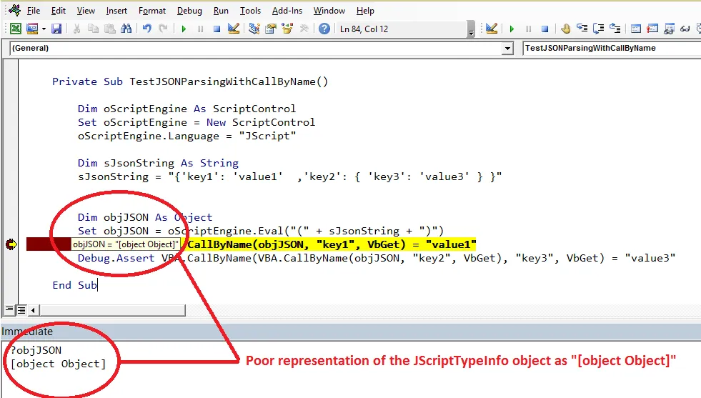Open the Properties Window
701x398 pixels.
pyautogui.click(x=271, y=29)
